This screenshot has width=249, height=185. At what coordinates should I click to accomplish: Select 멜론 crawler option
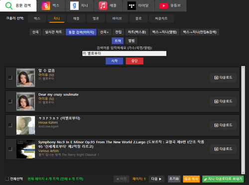[x=96, y=18]
